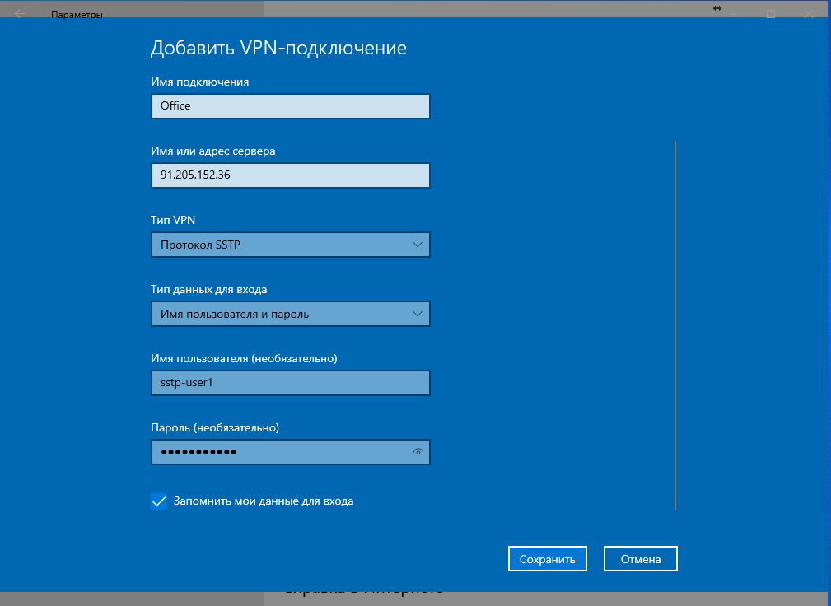Open the Протокол SSTP combo box
The height and width of the screenshot is (606, 831).
(x=291, y=245)
